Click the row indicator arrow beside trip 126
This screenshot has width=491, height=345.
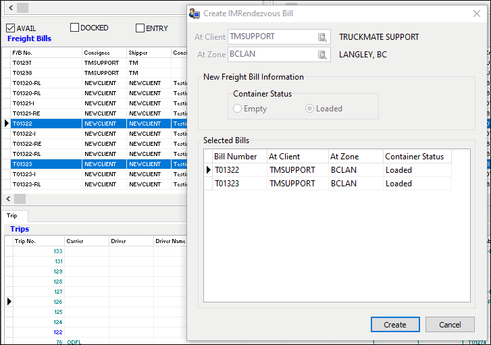click(9, 302)
